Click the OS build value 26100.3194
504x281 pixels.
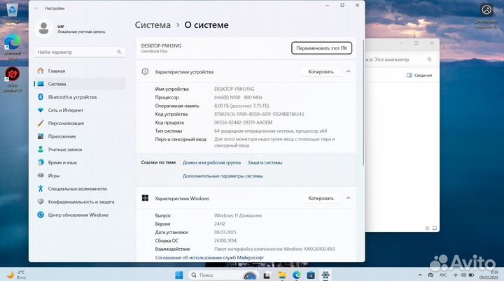225,240
